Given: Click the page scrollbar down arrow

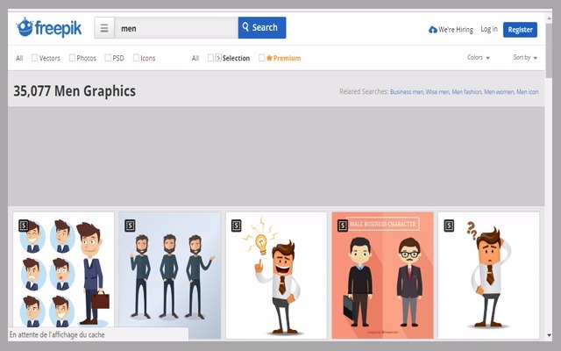Looking at the screenshot, I should [549, 335].
